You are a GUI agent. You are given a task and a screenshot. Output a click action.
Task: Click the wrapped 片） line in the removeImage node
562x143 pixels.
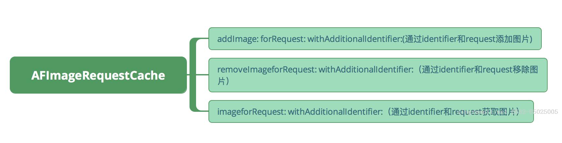[x=223, y=81]
